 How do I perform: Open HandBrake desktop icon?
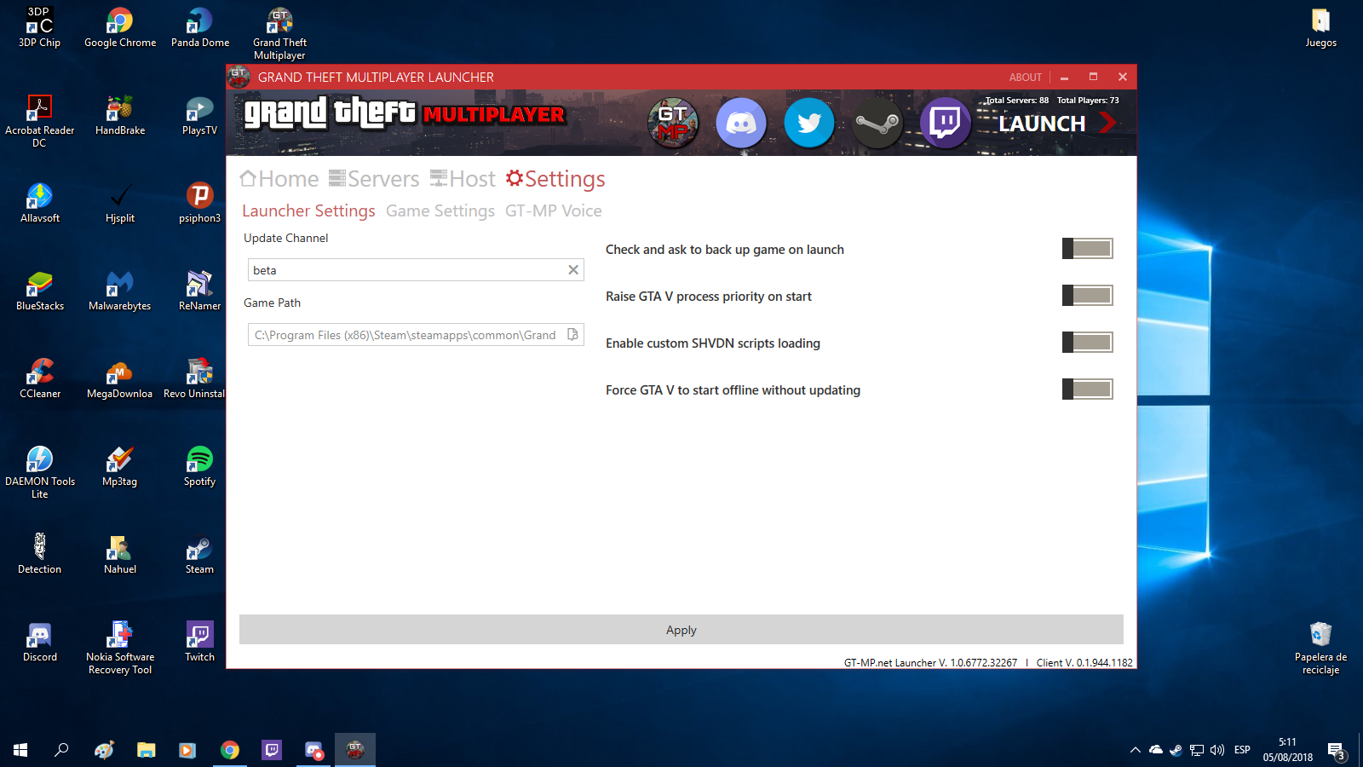120,116
